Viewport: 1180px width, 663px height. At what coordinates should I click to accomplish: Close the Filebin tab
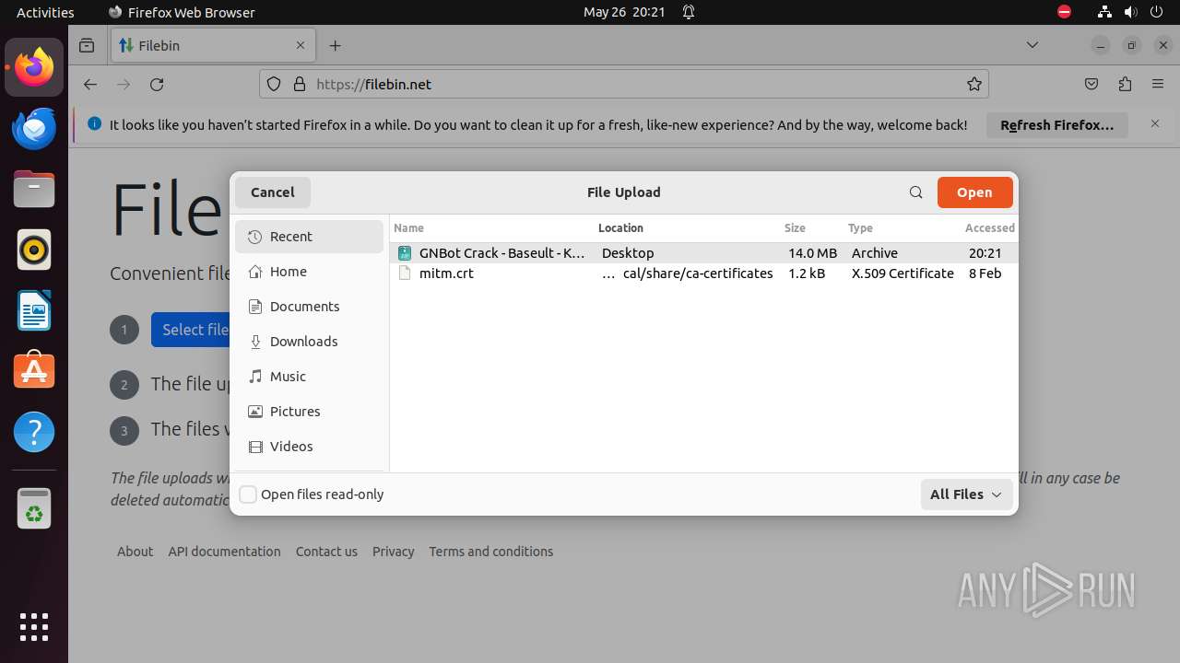point(301,45)
